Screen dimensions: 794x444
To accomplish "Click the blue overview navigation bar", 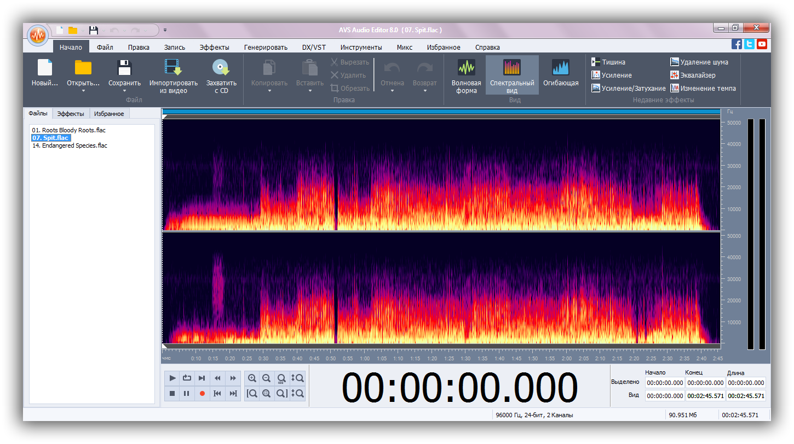I will [x=441, y=112].
